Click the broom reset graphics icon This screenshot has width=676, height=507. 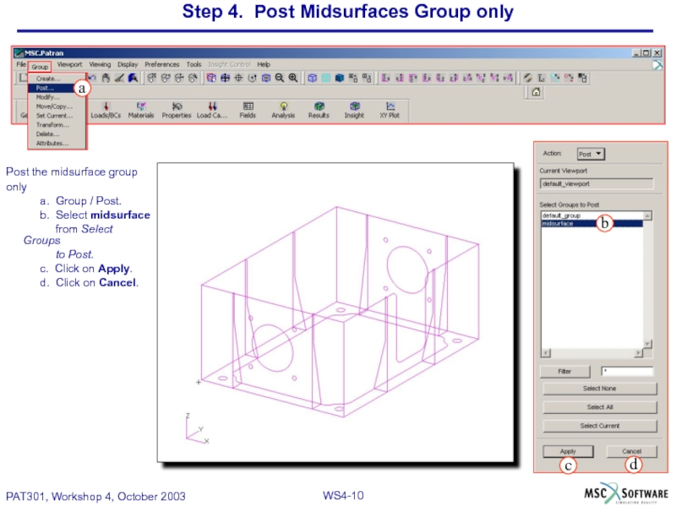coord(119,78)
